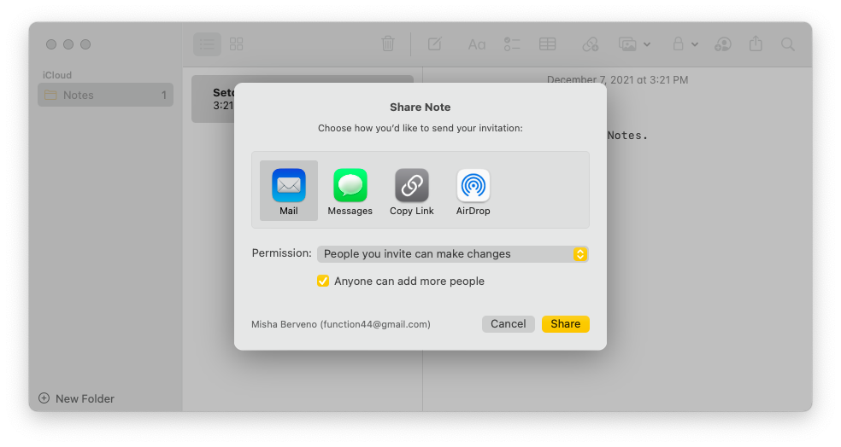
Task: Select the Notes folder in the sidebar
Action: [x=106, y=95]
